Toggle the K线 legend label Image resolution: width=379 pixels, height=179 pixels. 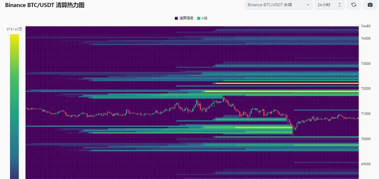pyautogui.click(x=204, y=18)
